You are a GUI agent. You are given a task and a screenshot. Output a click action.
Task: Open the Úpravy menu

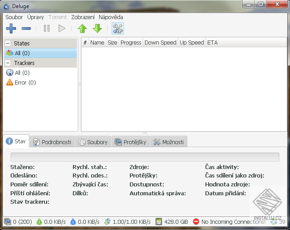[36, 17]
